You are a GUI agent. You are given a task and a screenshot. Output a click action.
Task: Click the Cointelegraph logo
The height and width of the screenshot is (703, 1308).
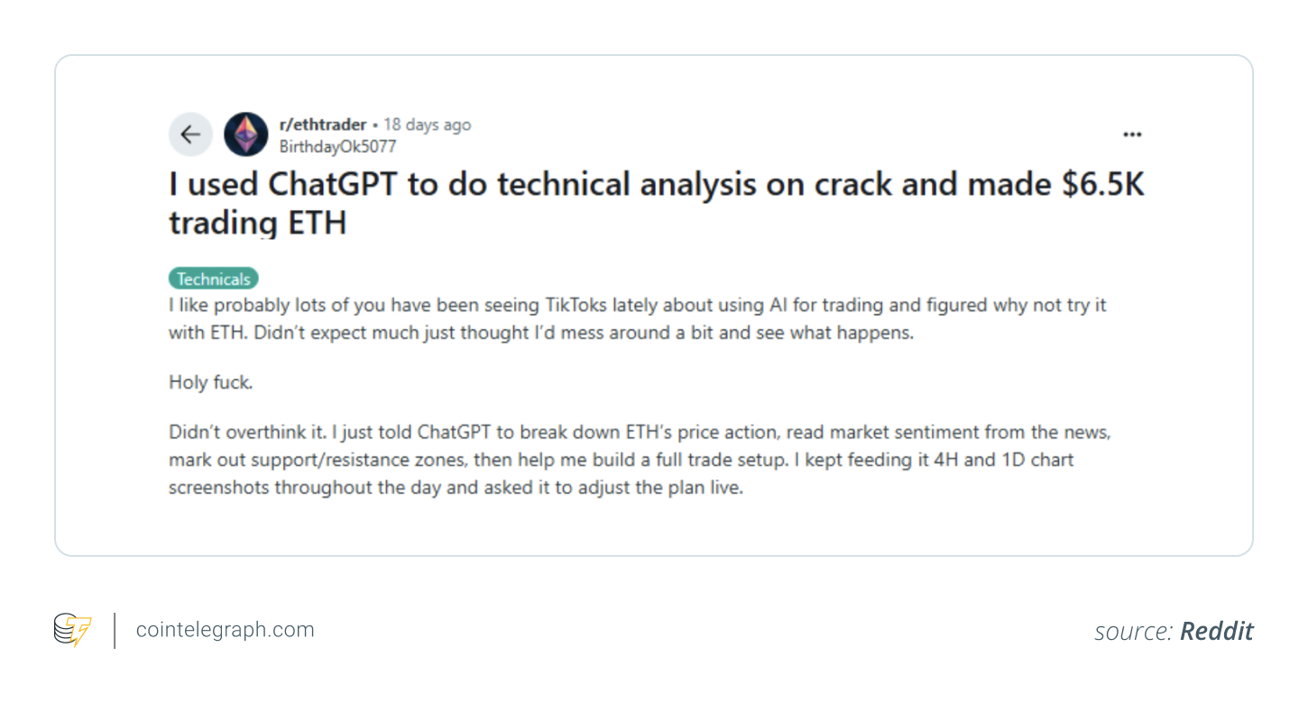(70, 629)
